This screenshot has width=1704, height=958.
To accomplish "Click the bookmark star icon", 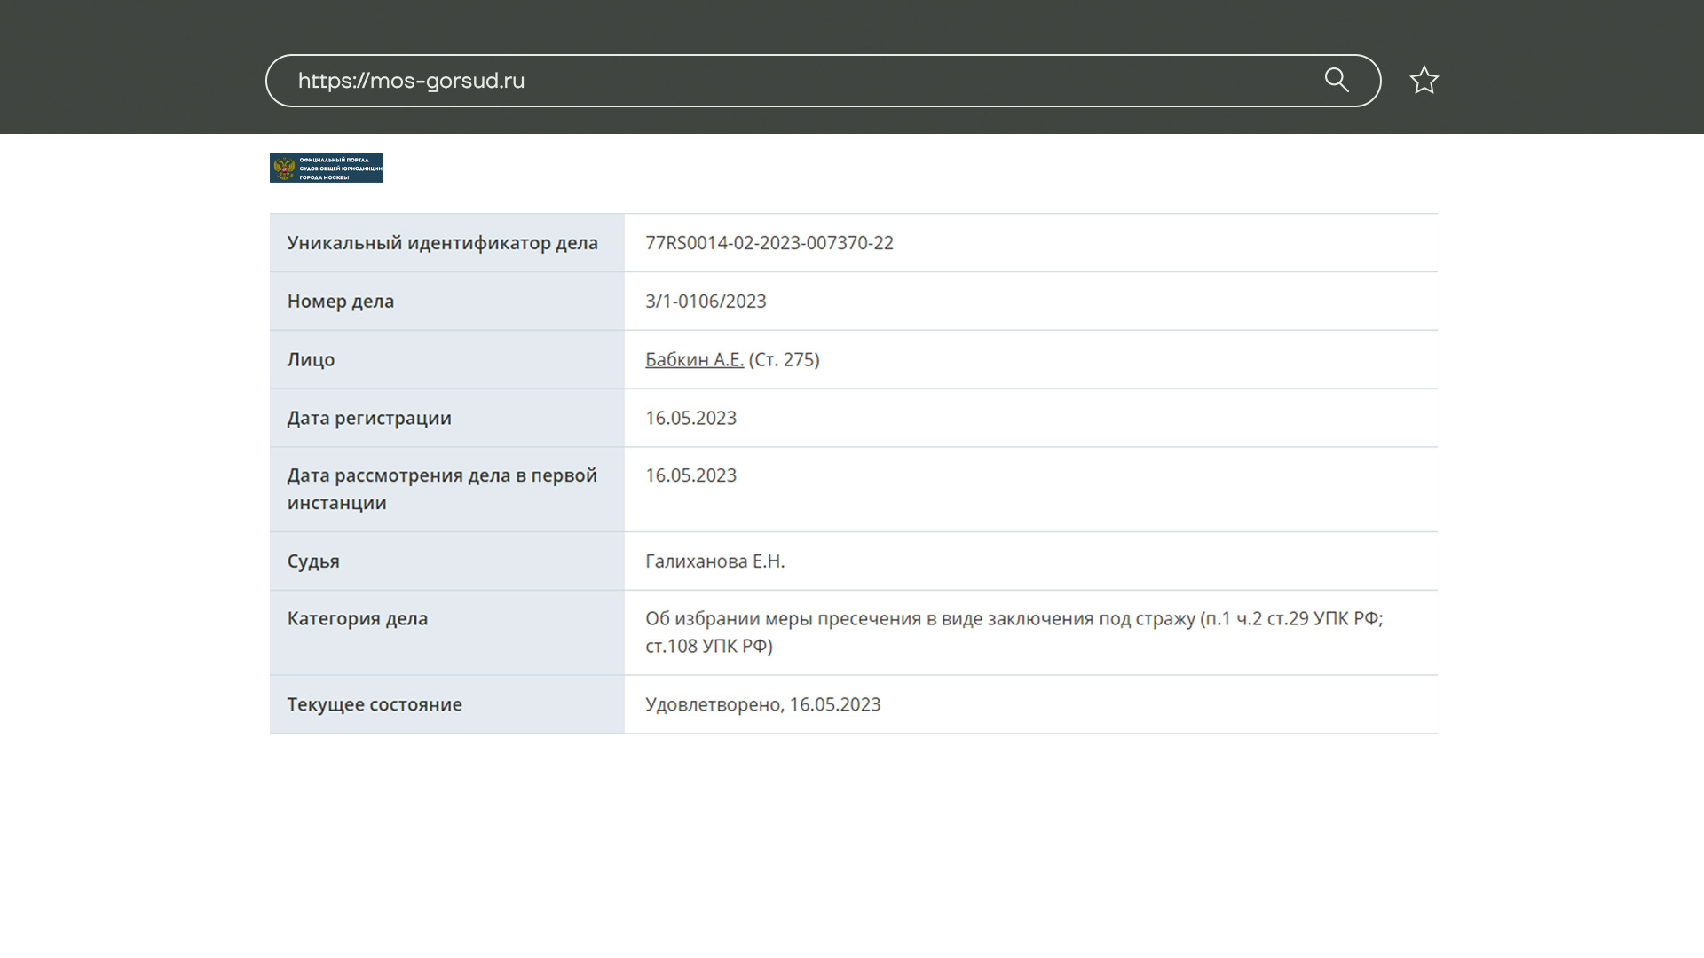I will tap(1424, 81).
